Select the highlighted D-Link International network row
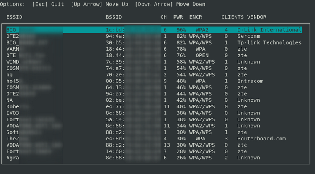Image resolution: width=315 pixels, height=174 pixels. [x=154, y=30]
